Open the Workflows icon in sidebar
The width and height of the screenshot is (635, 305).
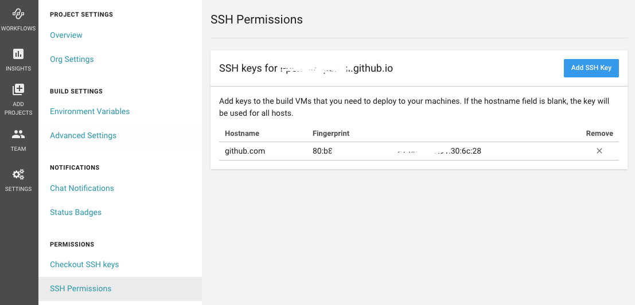click(x=18, y=13)
